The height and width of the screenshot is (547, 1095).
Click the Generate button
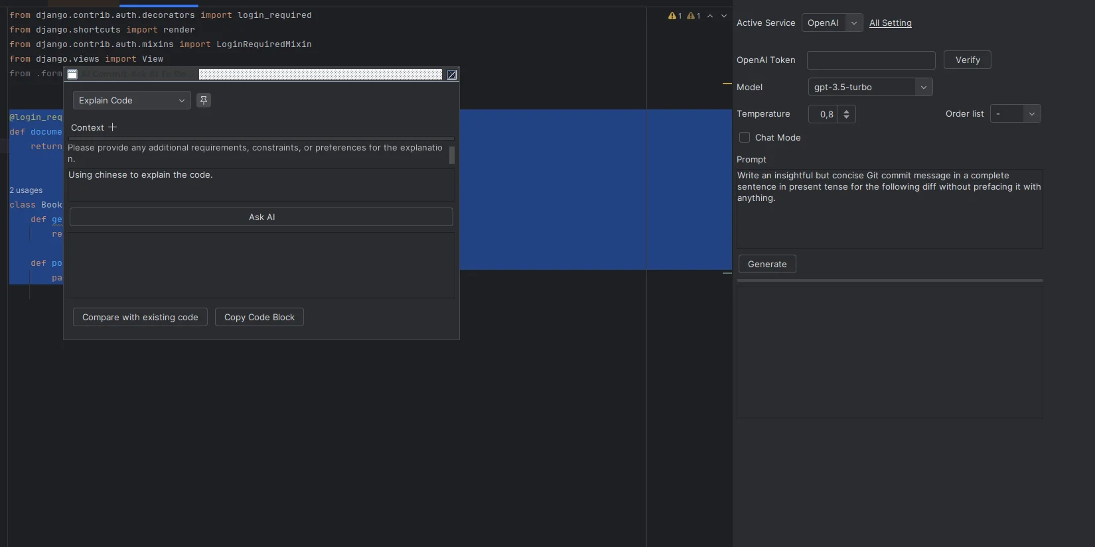coord(767,264)
